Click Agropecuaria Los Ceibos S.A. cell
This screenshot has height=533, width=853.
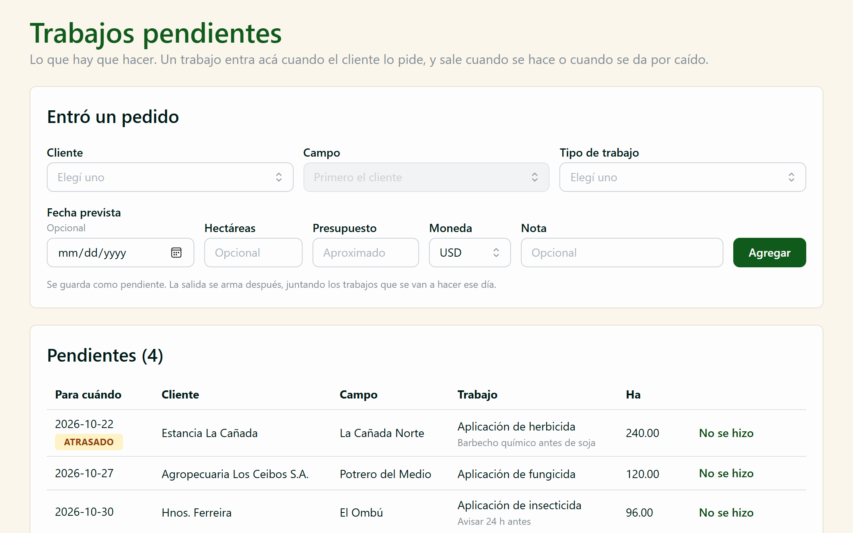pos(235,474)
